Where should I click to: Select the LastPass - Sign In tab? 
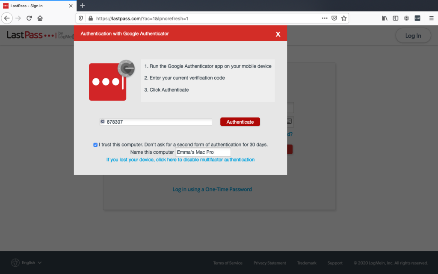pos(38,6)
